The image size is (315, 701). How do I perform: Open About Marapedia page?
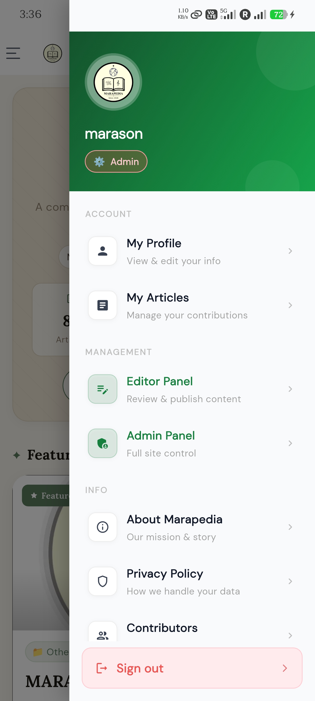tap(192, 527)
